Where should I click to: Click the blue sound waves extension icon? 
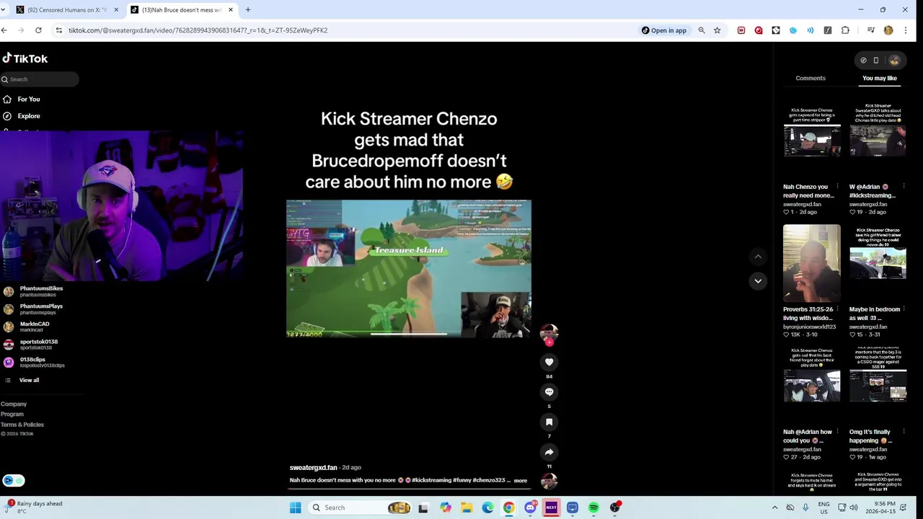(x=811, y=30)
